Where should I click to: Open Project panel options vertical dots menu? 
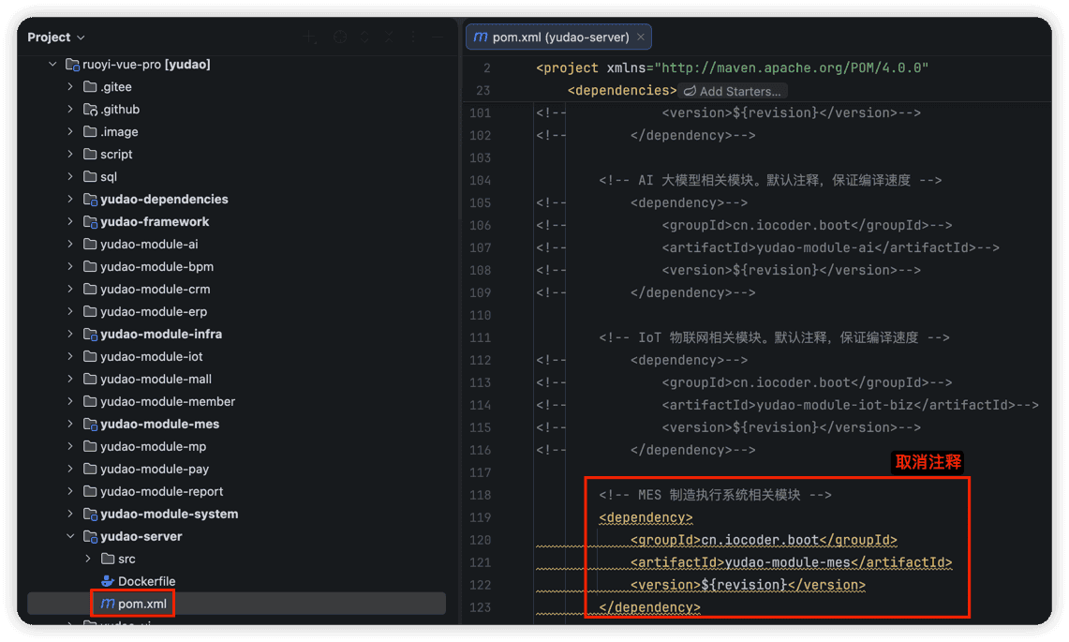pyautogui.click(x=413, y=37)
